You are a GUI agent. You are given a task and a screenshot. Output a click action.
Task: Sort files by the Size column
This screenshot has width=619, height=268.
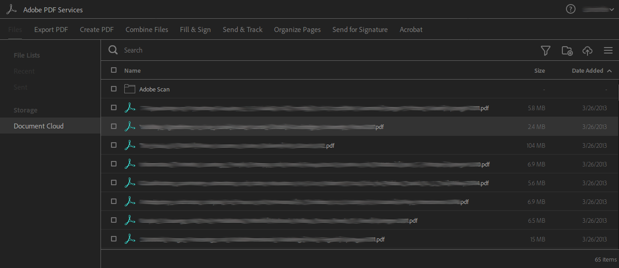539,70
